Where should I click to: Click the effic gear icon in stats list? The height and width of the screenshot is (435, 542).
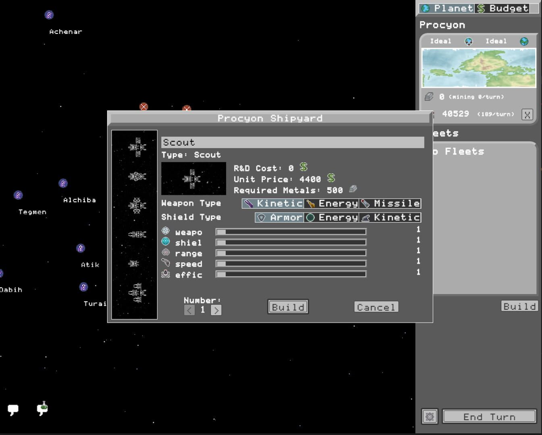[x=166, y=274]
